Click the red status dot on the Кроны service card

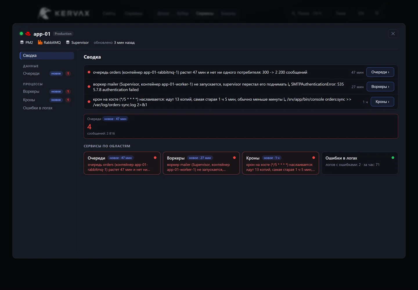click(313, 158)
